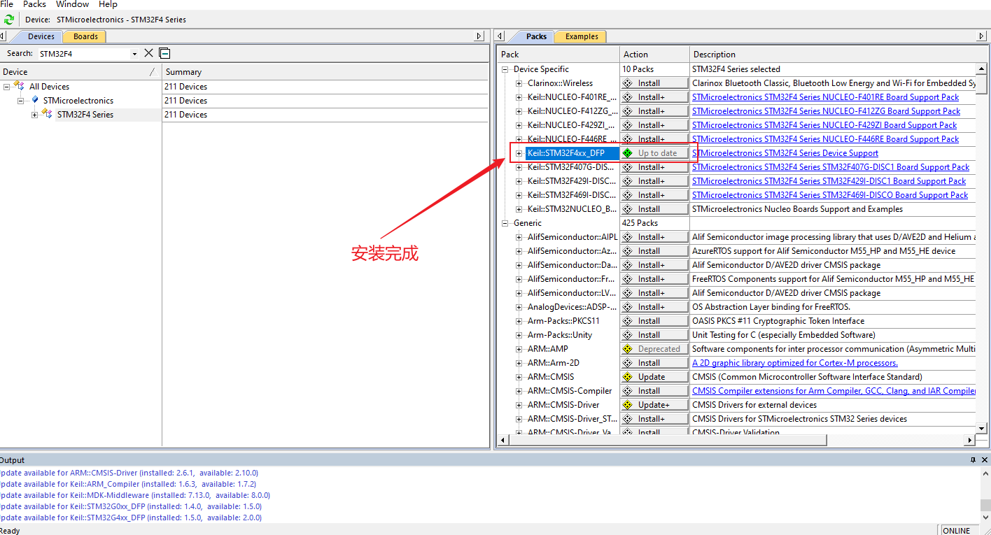Close the Output panel
991x535 pixels.
point(985,459)
